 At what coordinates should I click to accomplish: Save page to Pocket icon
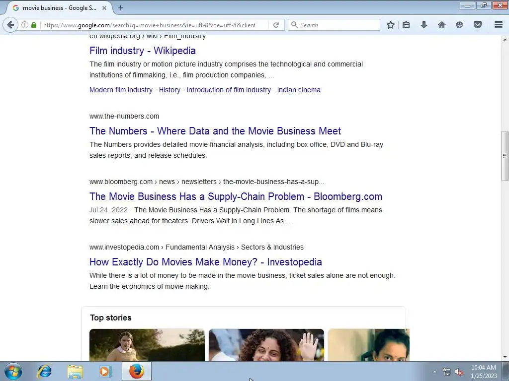pos(478,25)
